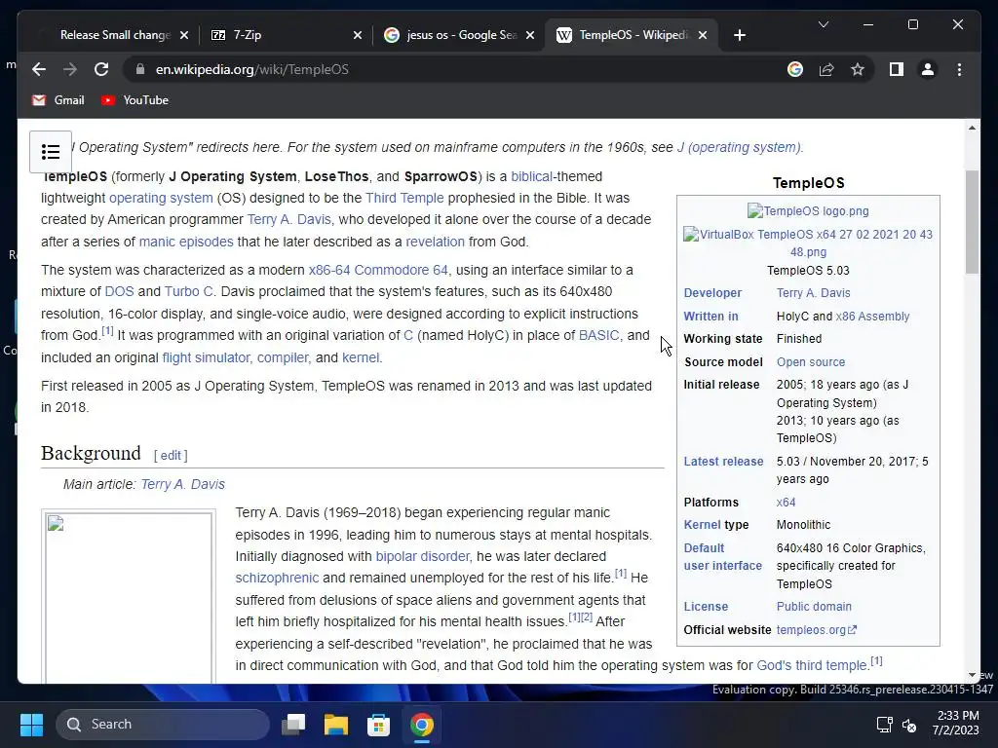Open File Explorer from the taskbar

(x=335, y=724)
